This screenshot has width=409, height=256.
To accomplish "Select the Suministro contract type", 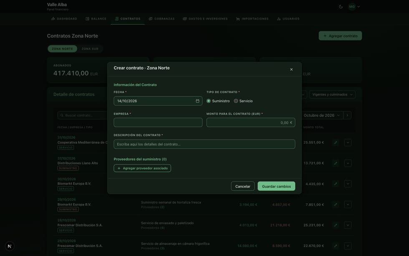I will (208, 101).
